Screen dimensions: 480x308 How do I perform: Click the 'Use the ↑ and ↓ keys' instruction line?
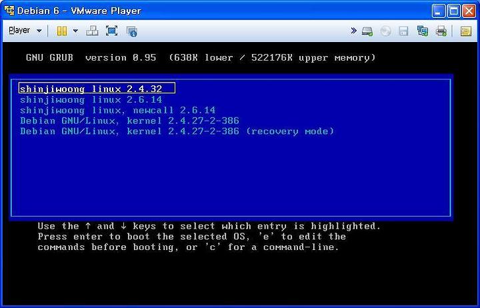(x=209, y=226)
